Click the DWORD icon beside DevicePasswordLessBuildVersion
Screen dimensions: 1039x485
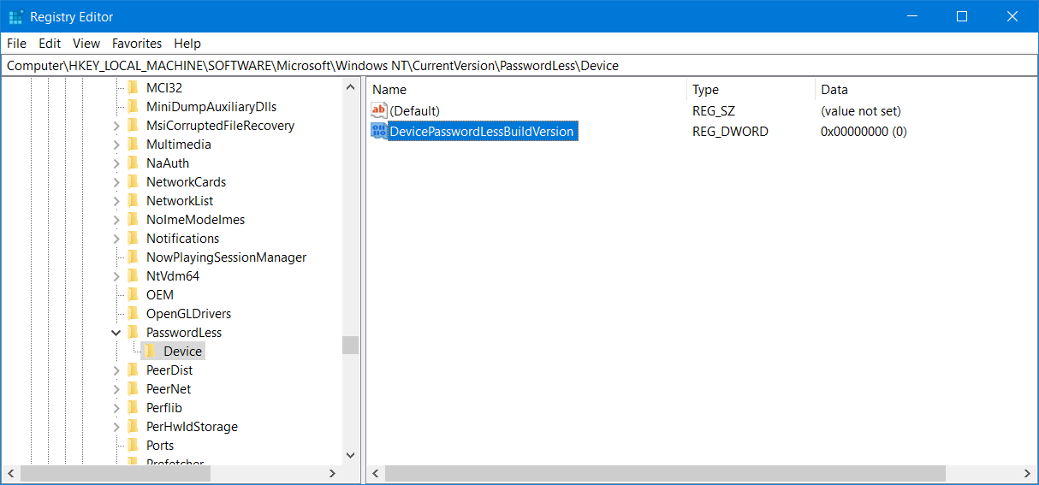[x=379, y=131]
